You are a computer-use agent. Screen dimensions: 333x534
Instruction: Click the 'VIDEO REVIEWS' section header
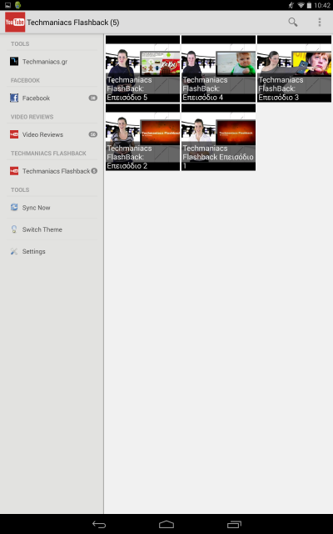(x=32, y=117)
